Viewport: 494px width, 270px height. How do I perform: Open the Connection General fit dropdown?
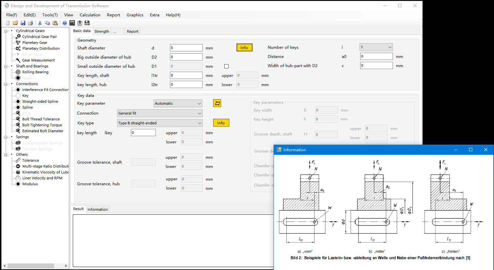160,113
